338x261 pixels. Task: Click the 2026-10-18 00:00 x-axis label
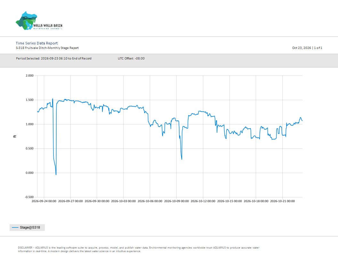[256, 201]
